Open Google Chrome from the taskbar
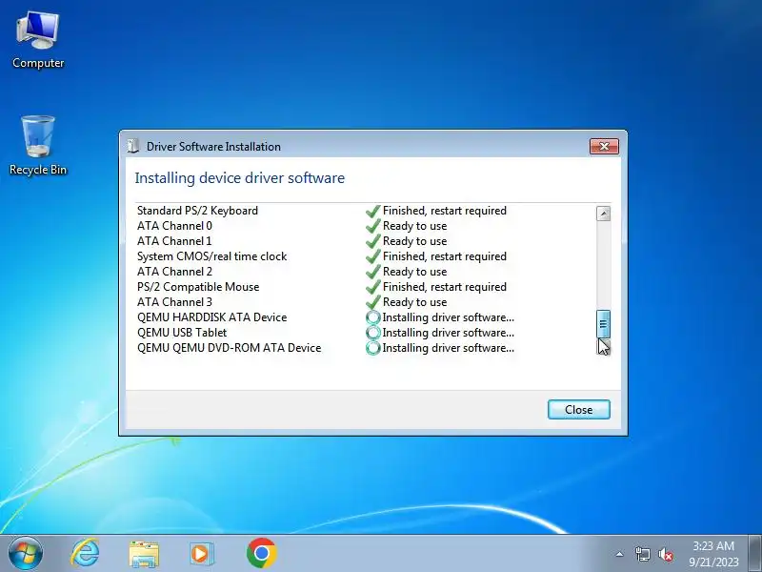This screenshot has width=762, height=572. (x=261, y=553)
